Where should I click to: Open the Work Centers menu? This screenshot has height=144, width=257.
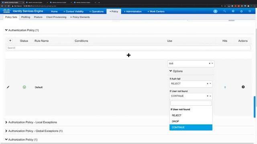[156, 12]
